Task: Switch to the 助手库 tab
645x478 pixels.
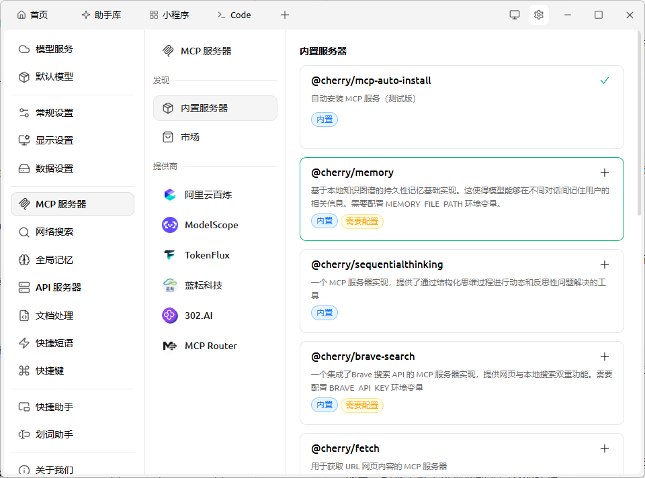Action: [101, 15]
